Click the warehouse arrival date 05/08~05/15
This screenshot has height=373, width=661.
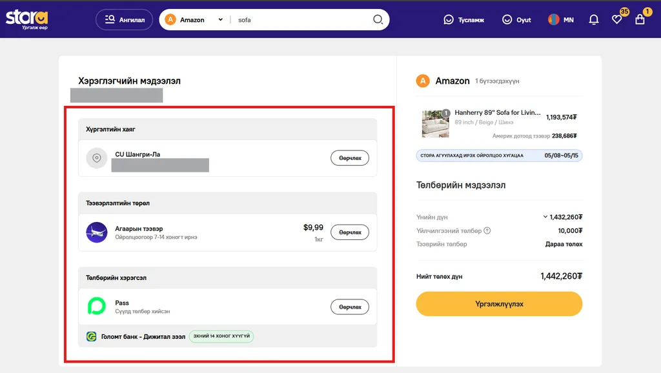tap(561, 156)
